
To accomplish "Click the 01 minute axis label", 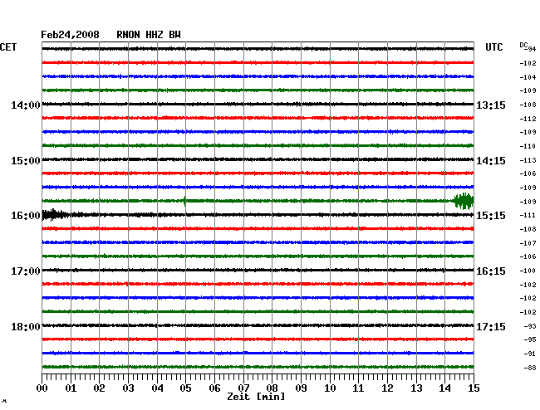I will [x=71, y=388].
